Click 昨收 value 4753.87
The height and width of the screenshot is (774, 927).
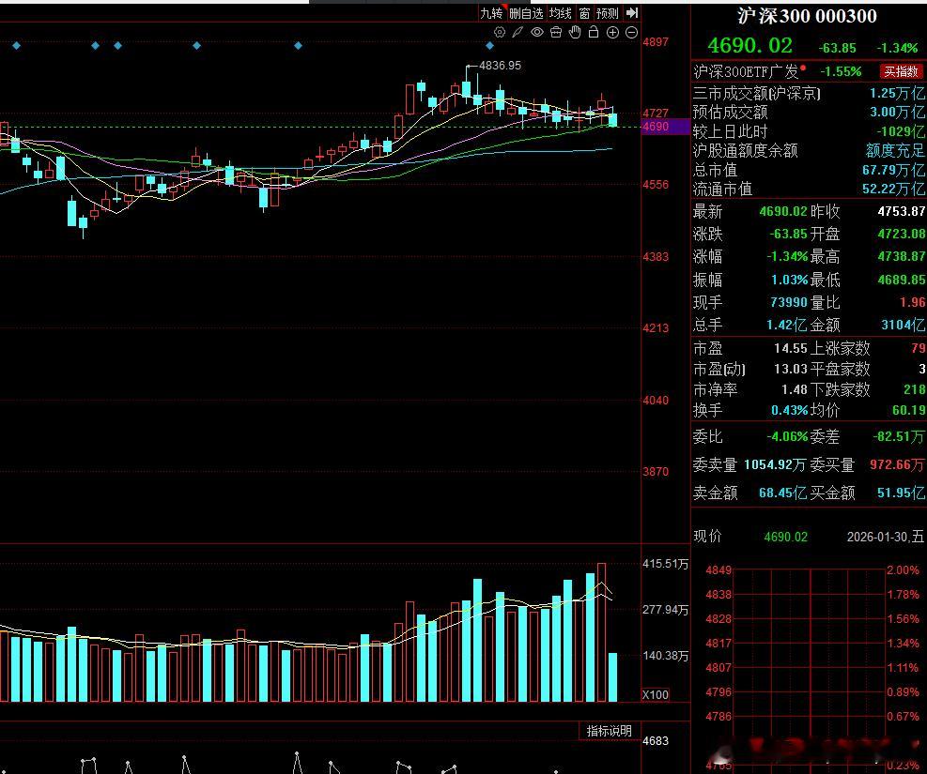pyautogui.click(x=902, y=211)
